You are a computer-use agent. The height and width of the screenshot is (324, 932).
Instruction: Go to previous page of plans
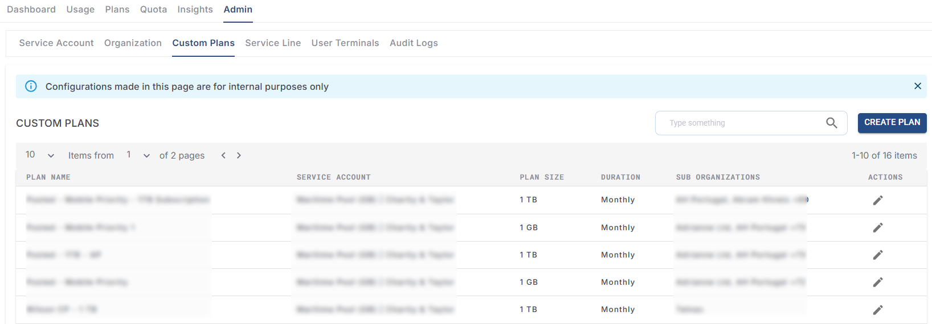point(223,155)
